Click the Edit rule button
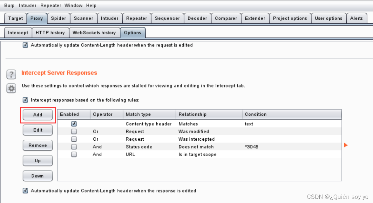The height and width of the screenshot is (203, 373). coord(37,130)
